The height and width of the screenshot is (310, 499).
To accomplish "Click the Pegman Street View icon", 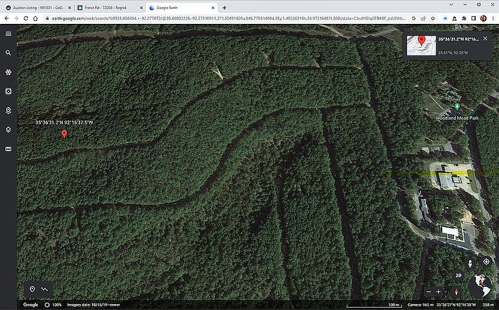I will coord(470,263).
